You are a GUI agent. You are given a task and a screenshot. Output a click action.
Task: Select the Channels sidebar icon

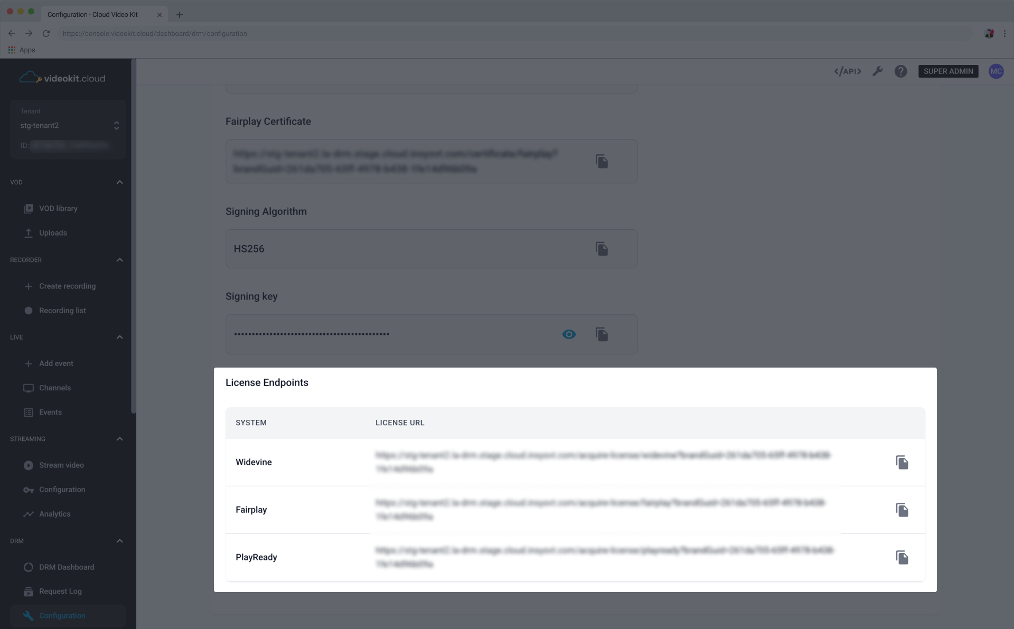[x=28, y=388]
